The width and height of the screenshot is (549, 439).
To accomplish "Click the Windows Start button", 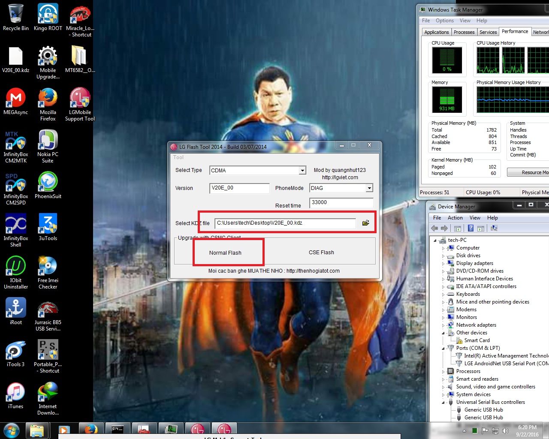I will [12, 430].
